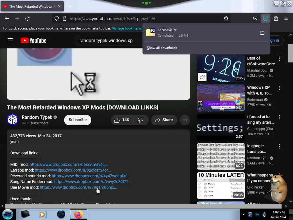293x220 pixels.
Task: Open the Reversed sounds mod dropbox link
Action: [91, 176]
